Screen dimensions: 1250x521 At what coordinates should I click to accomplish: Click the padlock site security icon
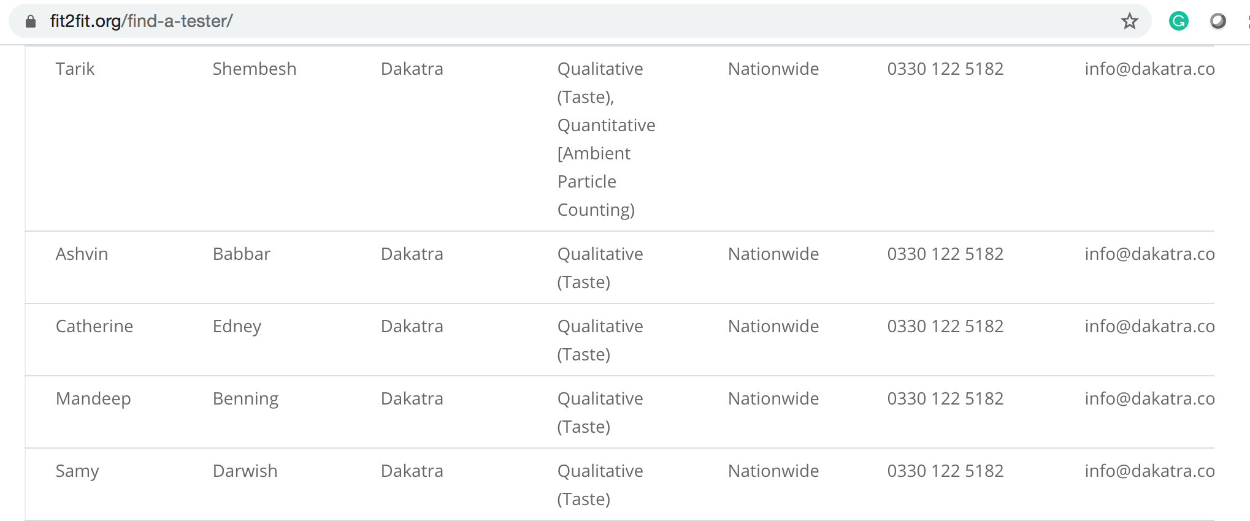(31, 21)
